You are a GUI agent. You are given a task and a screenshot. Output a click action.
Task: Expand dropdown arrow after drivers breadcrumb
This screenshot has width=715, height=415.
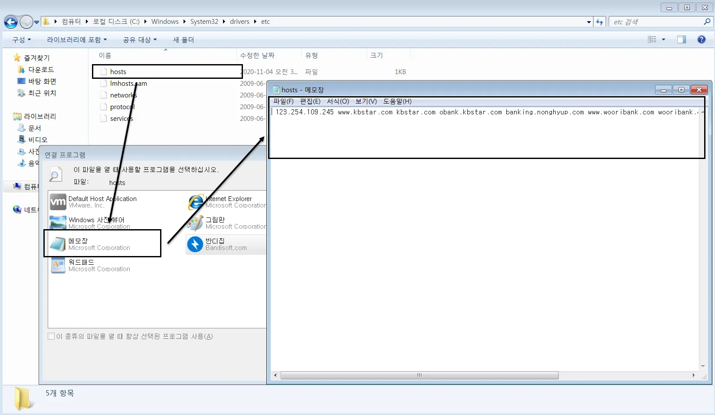click(x=255, y=22)
